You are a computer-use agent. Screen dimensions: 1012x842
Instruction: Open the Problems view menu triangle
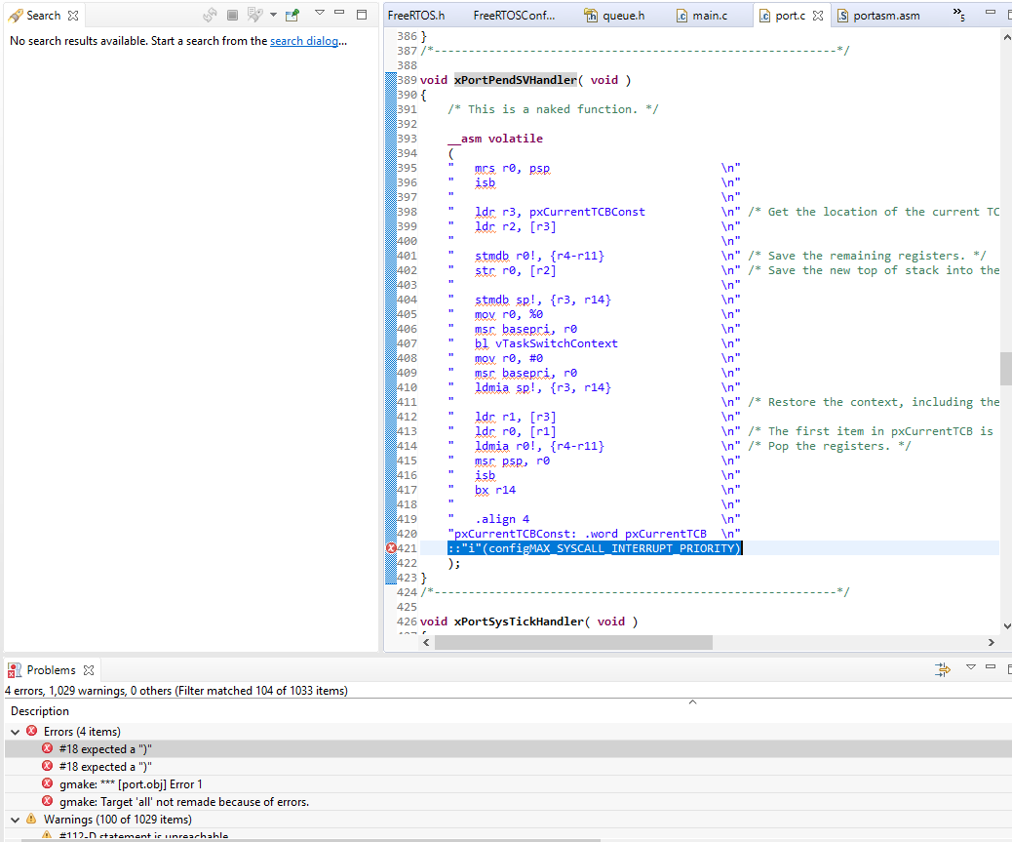click(971, 667)
